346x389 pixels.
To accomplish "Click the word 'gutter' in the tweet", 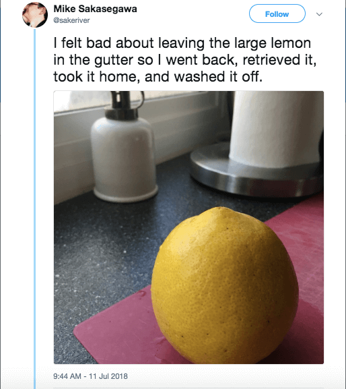I will pyautogui.click(x=114, y=61).
